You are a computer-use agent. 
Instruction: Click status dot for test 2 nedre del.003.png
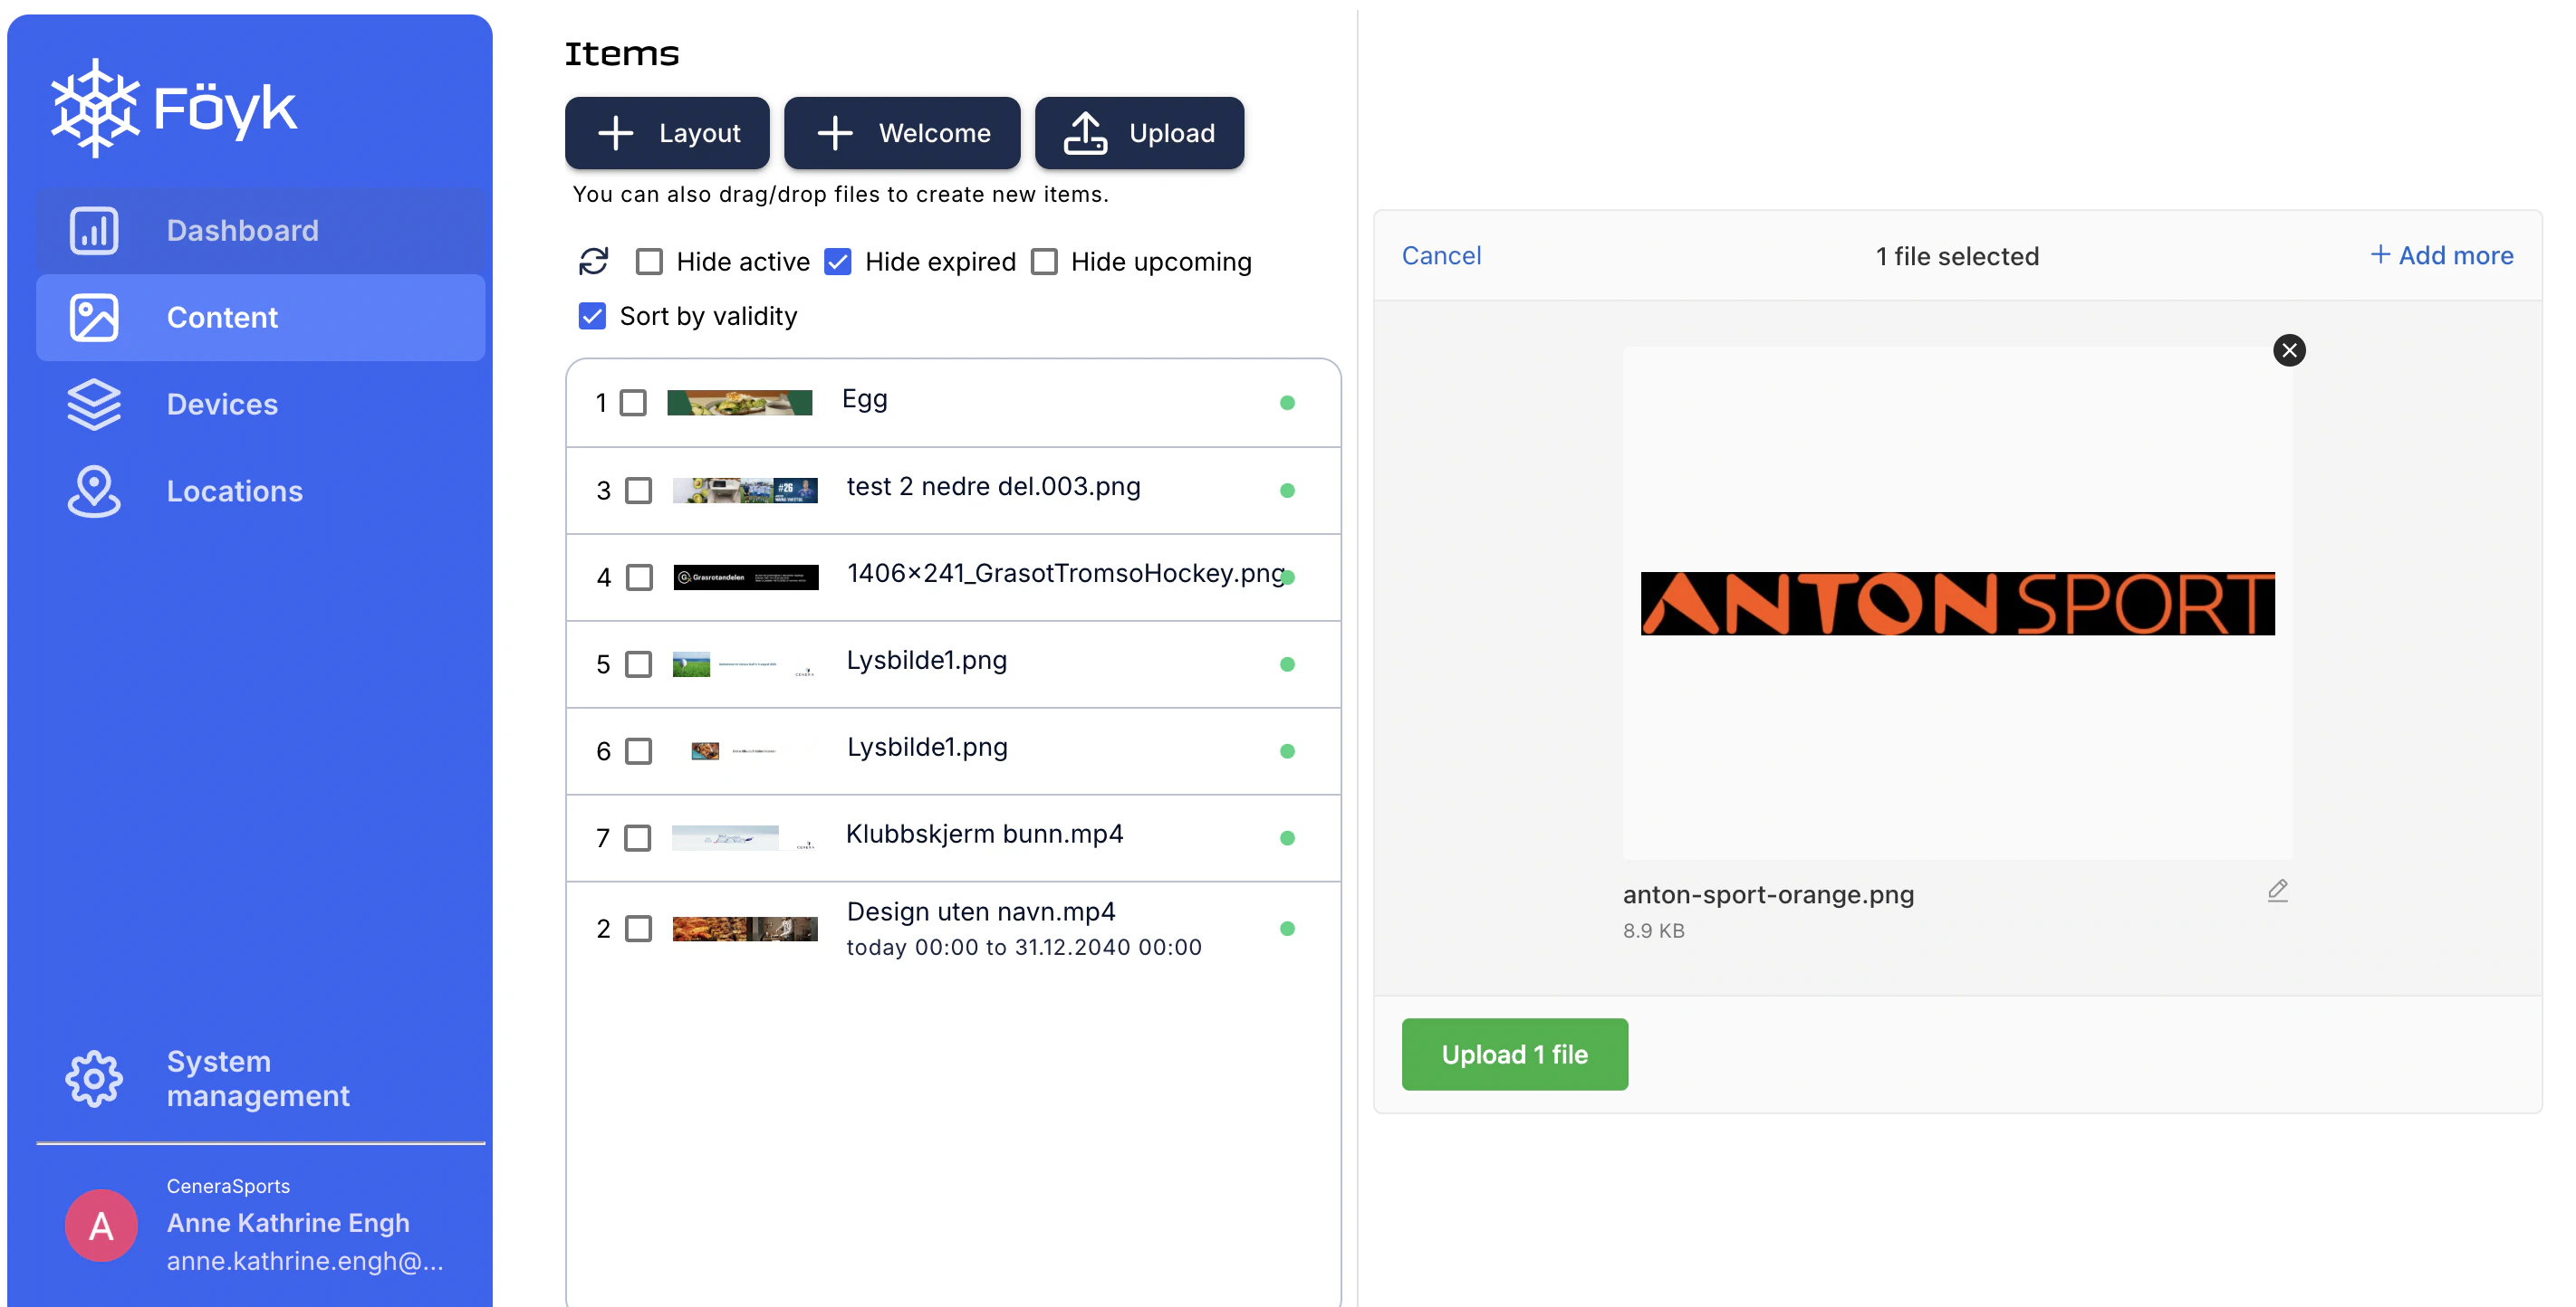[x=1287, y=491]
